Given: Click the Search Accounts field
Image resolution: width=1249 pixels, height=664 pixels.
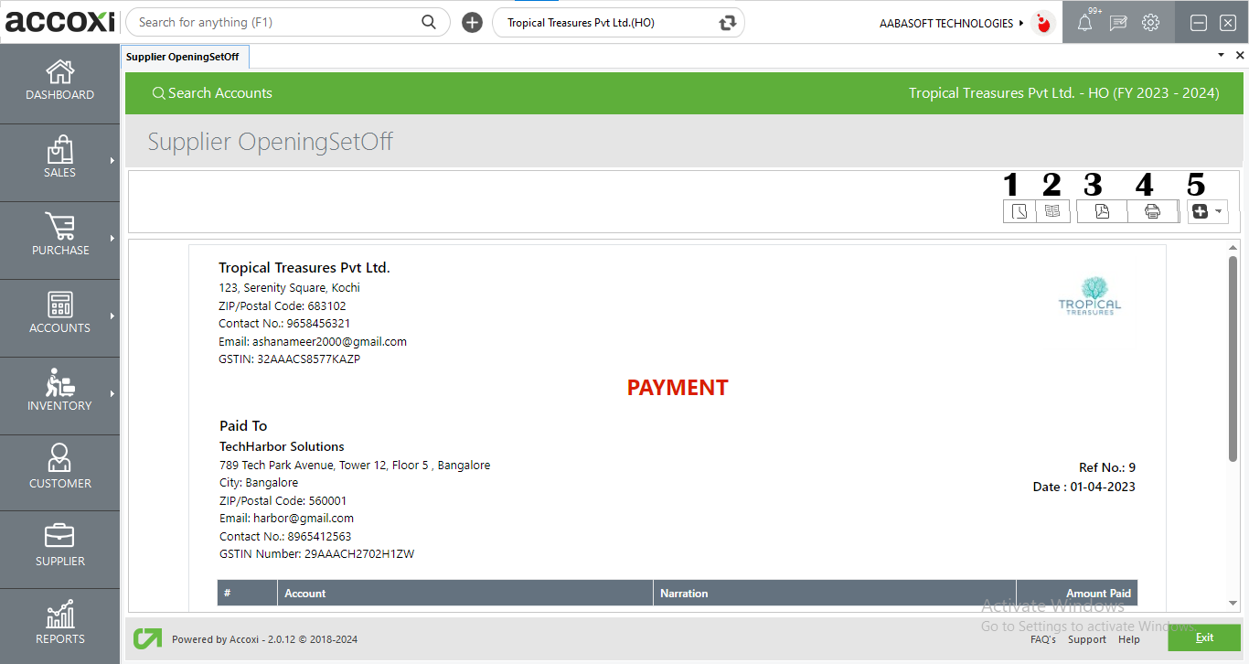Looking at the screenshot, I should [219, 93].
